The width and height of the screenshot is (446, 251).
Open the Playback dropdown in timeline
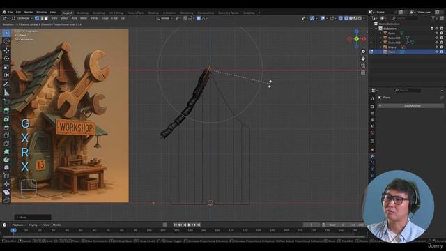tap(19, 225)
